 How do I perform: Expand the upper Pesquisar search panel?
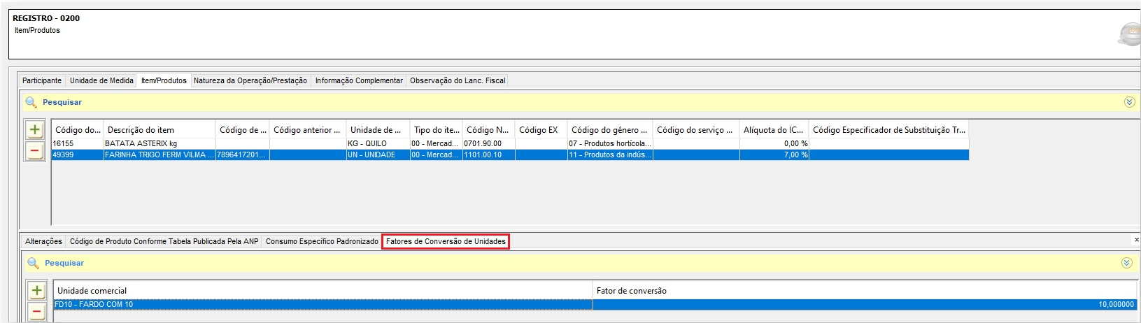coord(1129,102)
